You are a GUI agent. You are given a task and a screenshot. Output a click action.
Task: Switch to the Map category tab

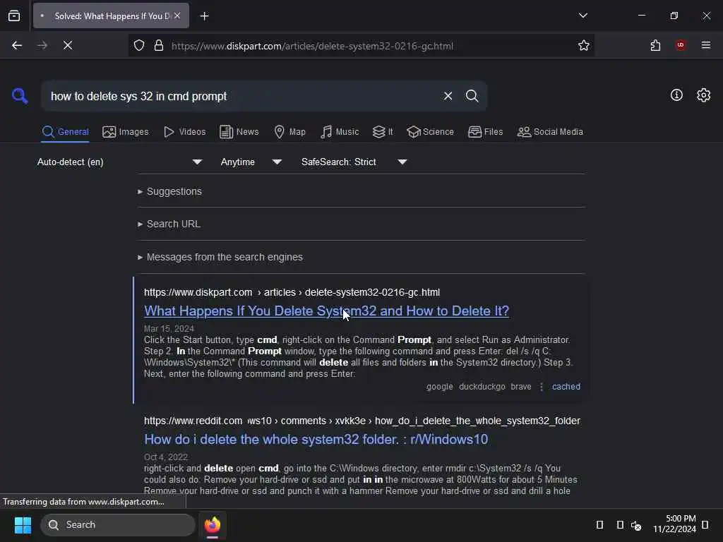tap(289, 132)
